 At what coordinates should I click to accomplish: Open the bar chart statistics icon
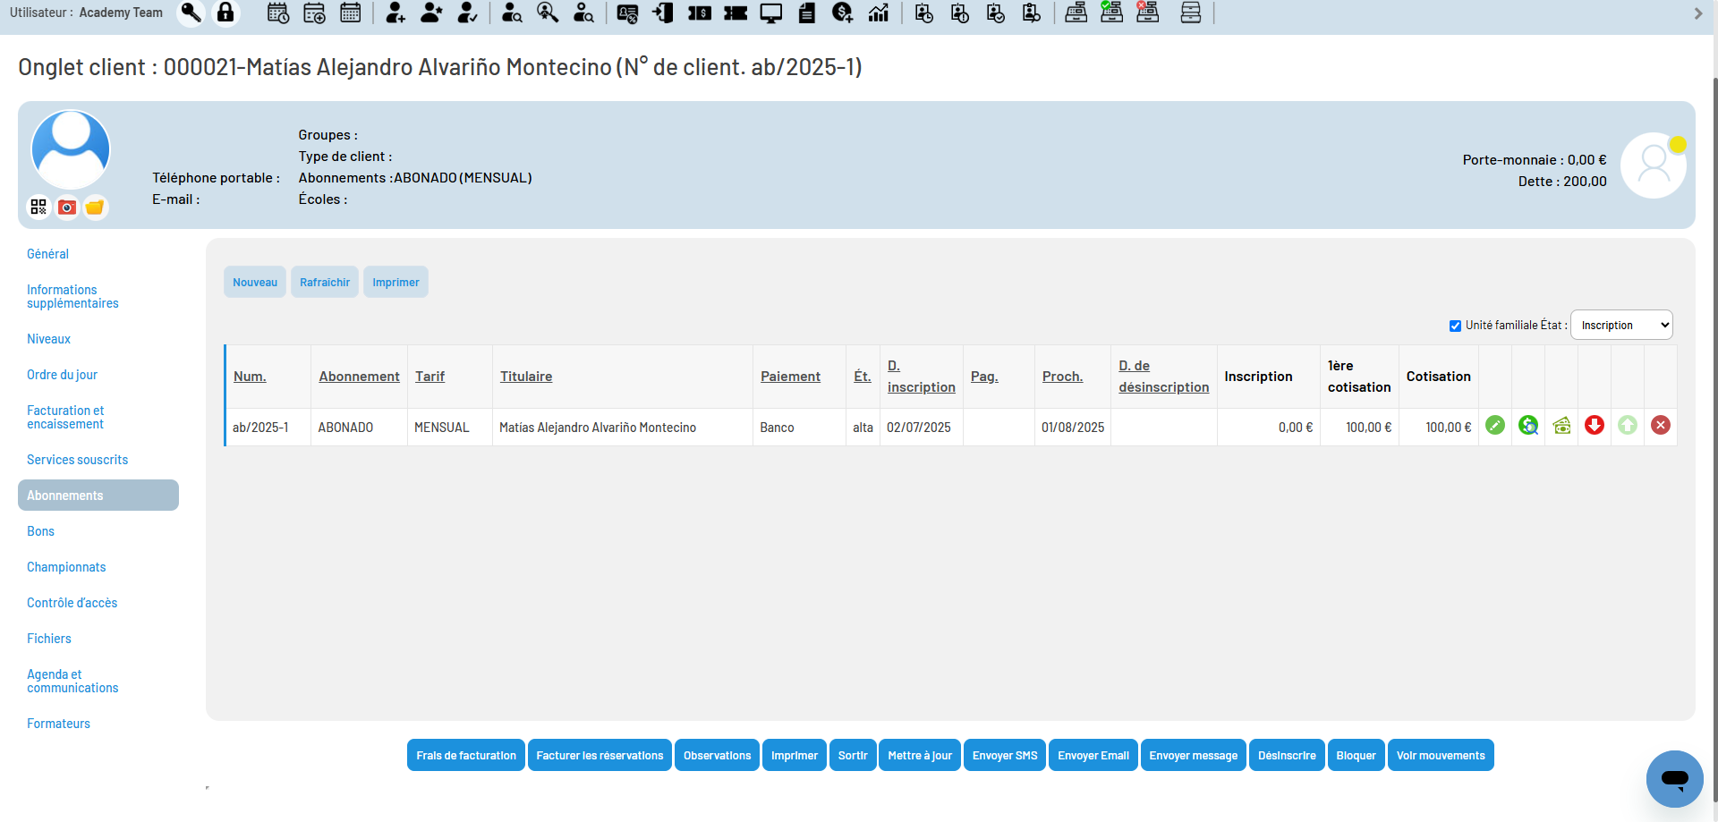tap(879, 13)
